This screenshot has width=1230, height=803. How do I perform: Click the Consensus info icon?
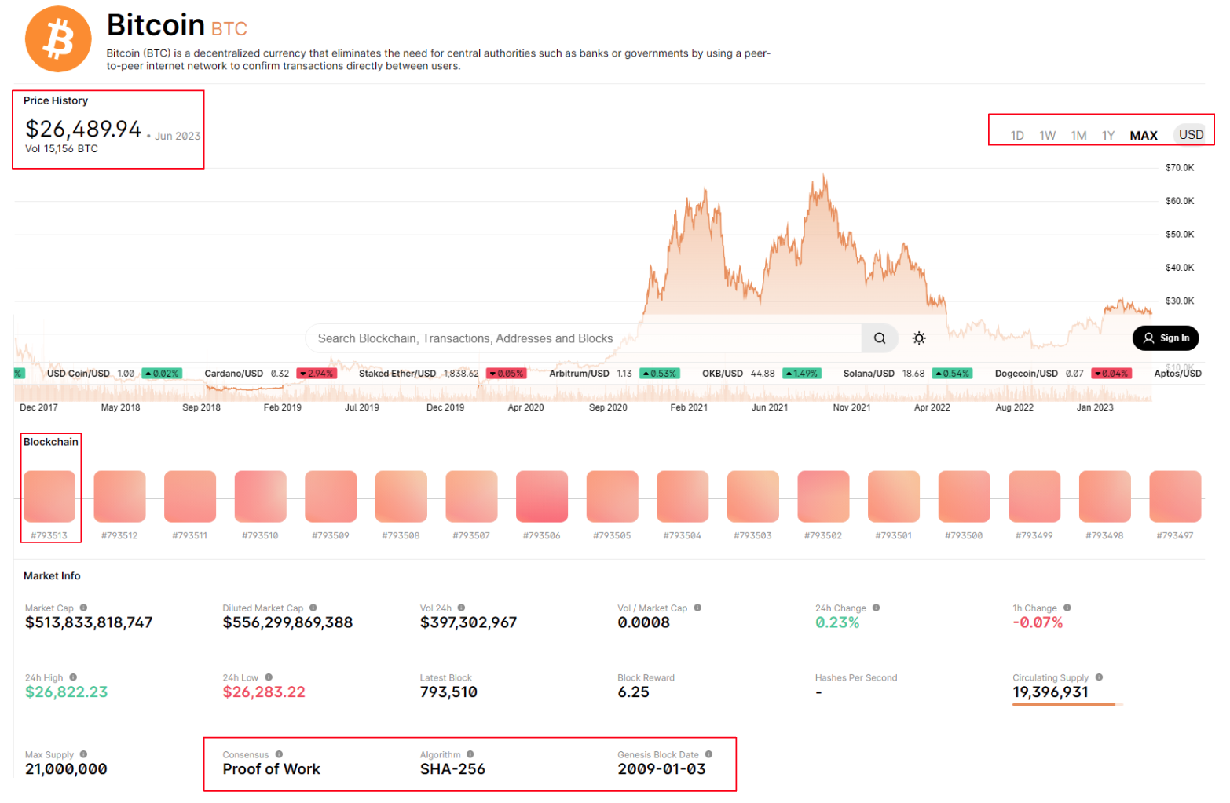coord(279,754)
